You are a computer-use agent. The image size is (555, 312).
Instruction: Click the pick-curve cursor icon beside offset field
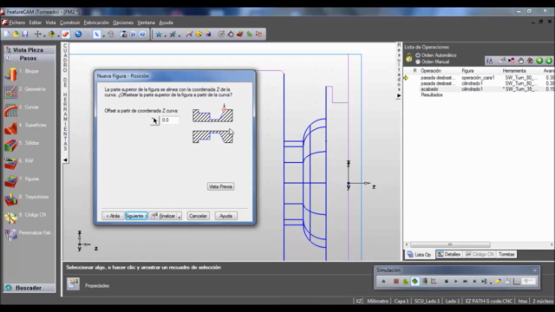coord(154,120)
